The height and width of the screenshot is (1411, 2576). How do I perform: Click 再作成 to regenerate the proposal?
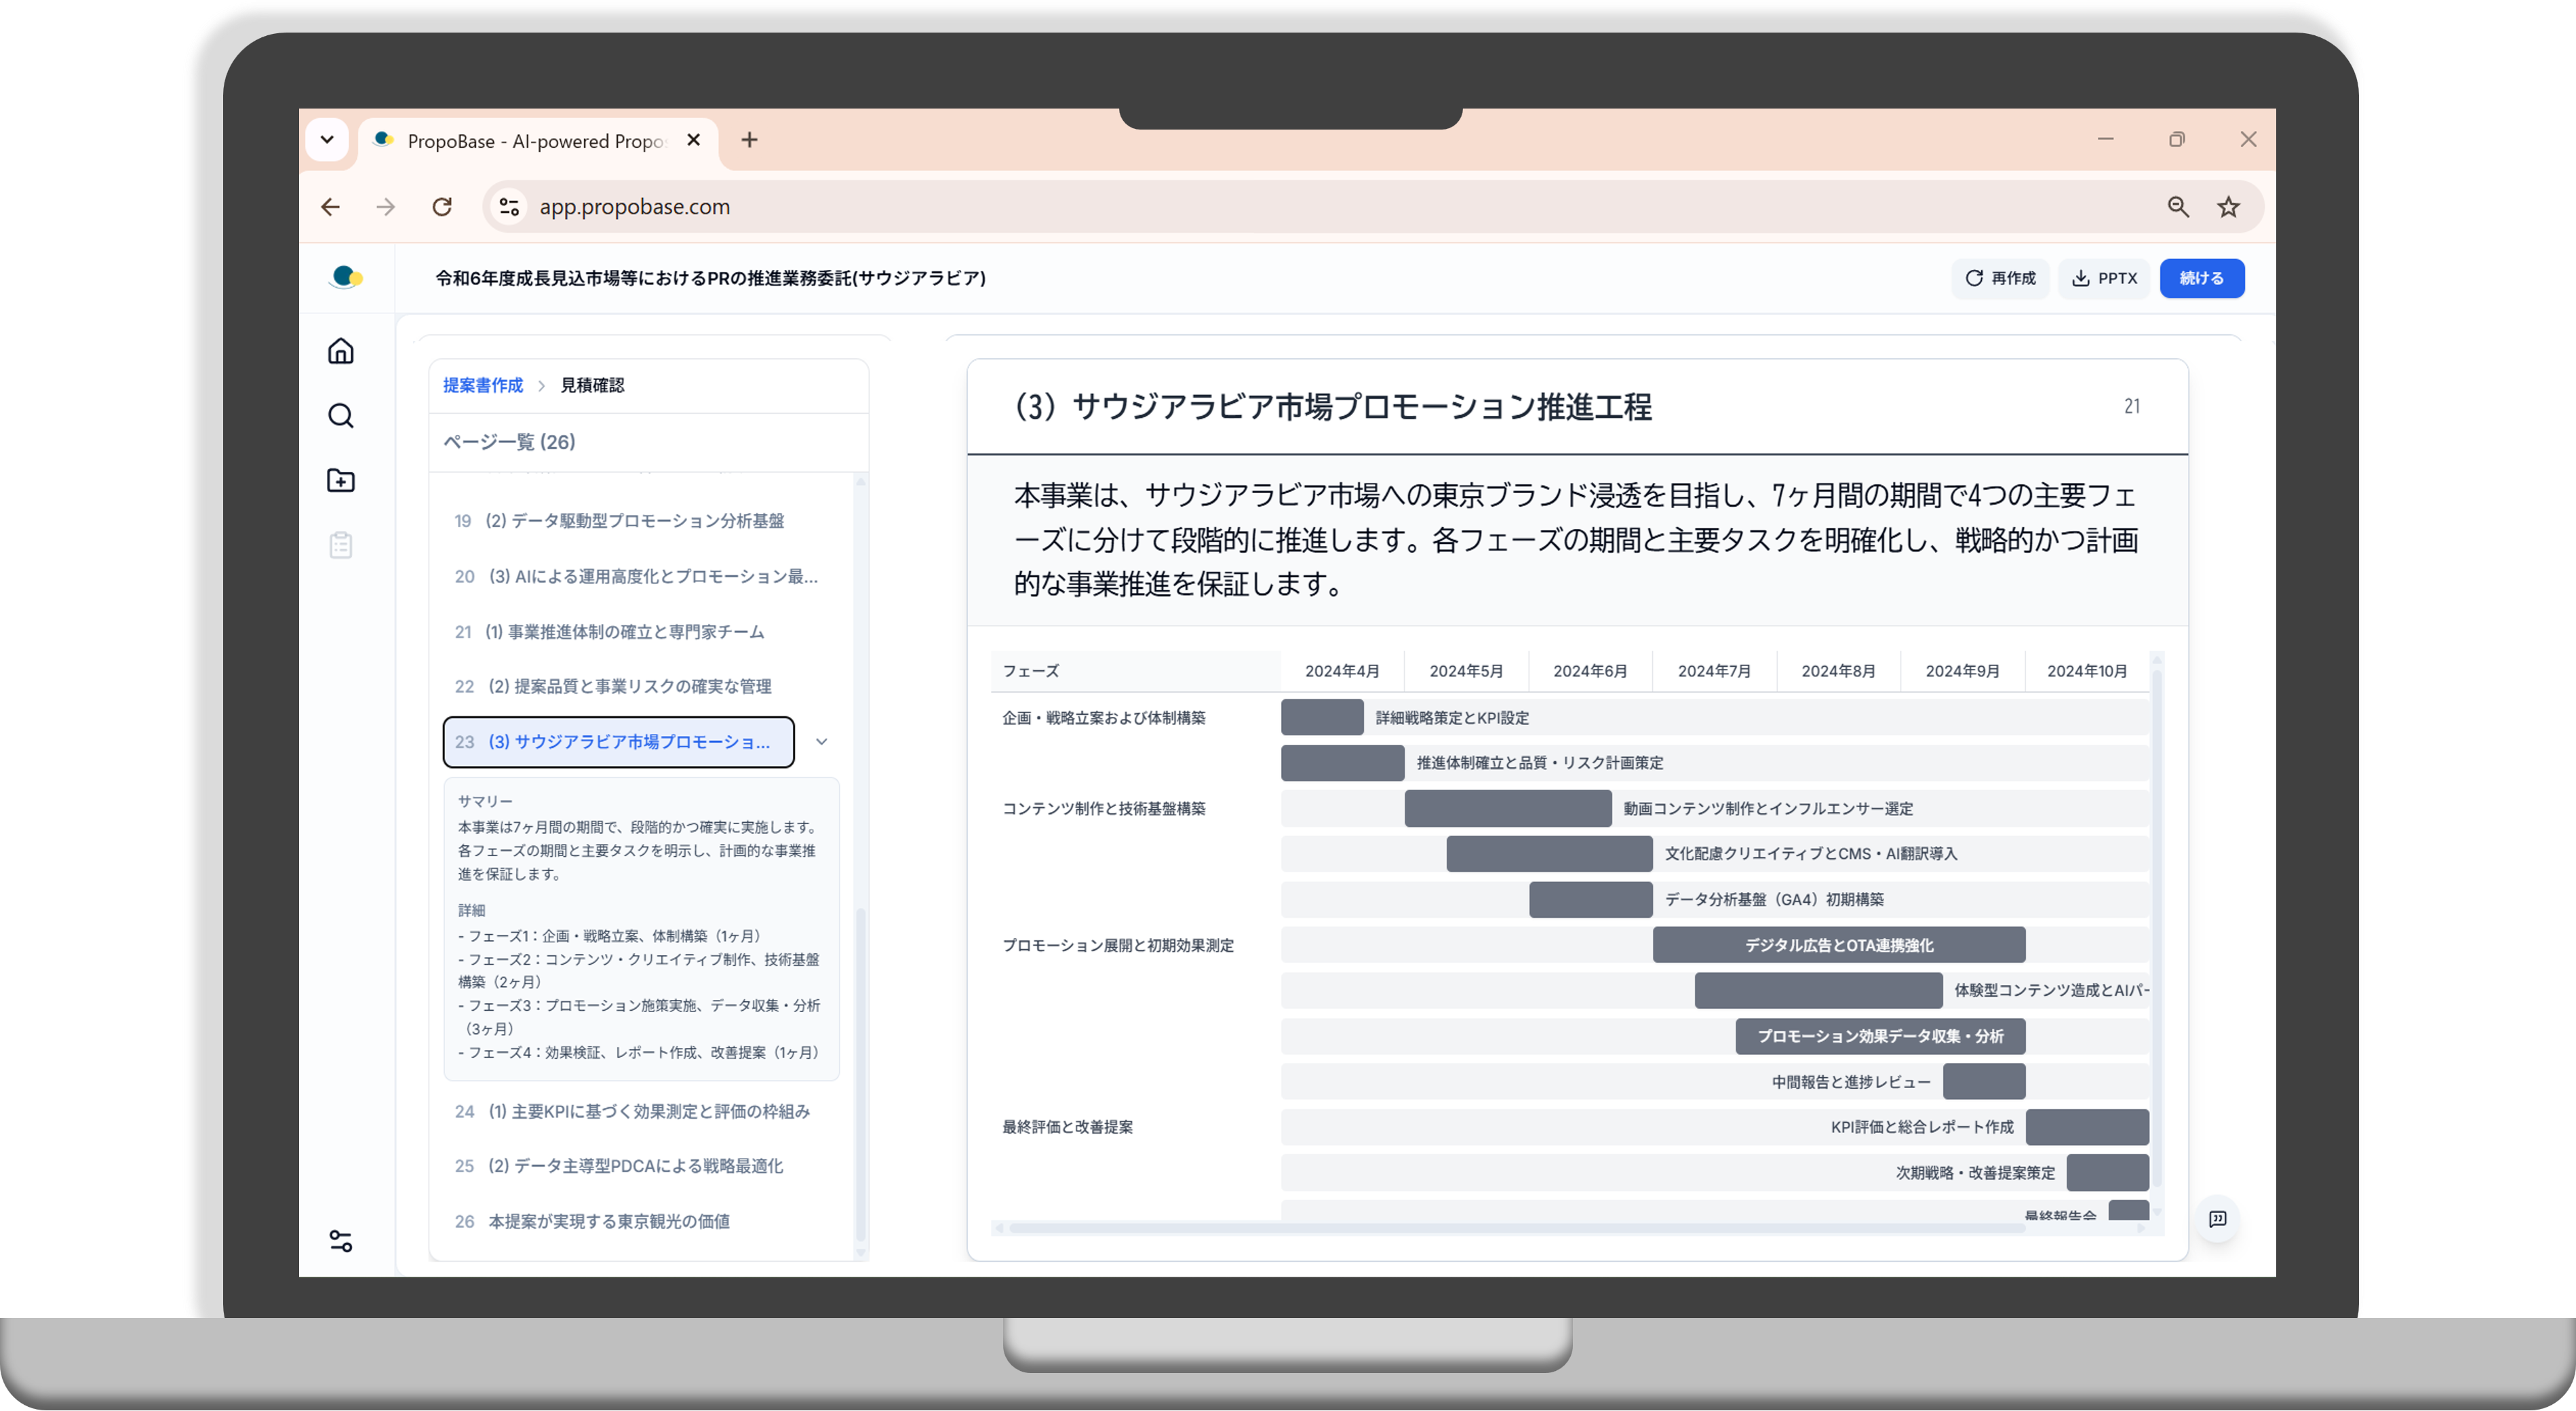2000,278
